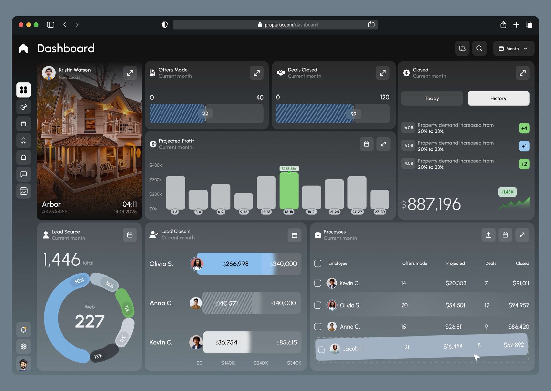Image resolution: width=551 pixels, height=391 pixels.
Task: Open the Month period dropdown
Action: (x=514, y=48)
